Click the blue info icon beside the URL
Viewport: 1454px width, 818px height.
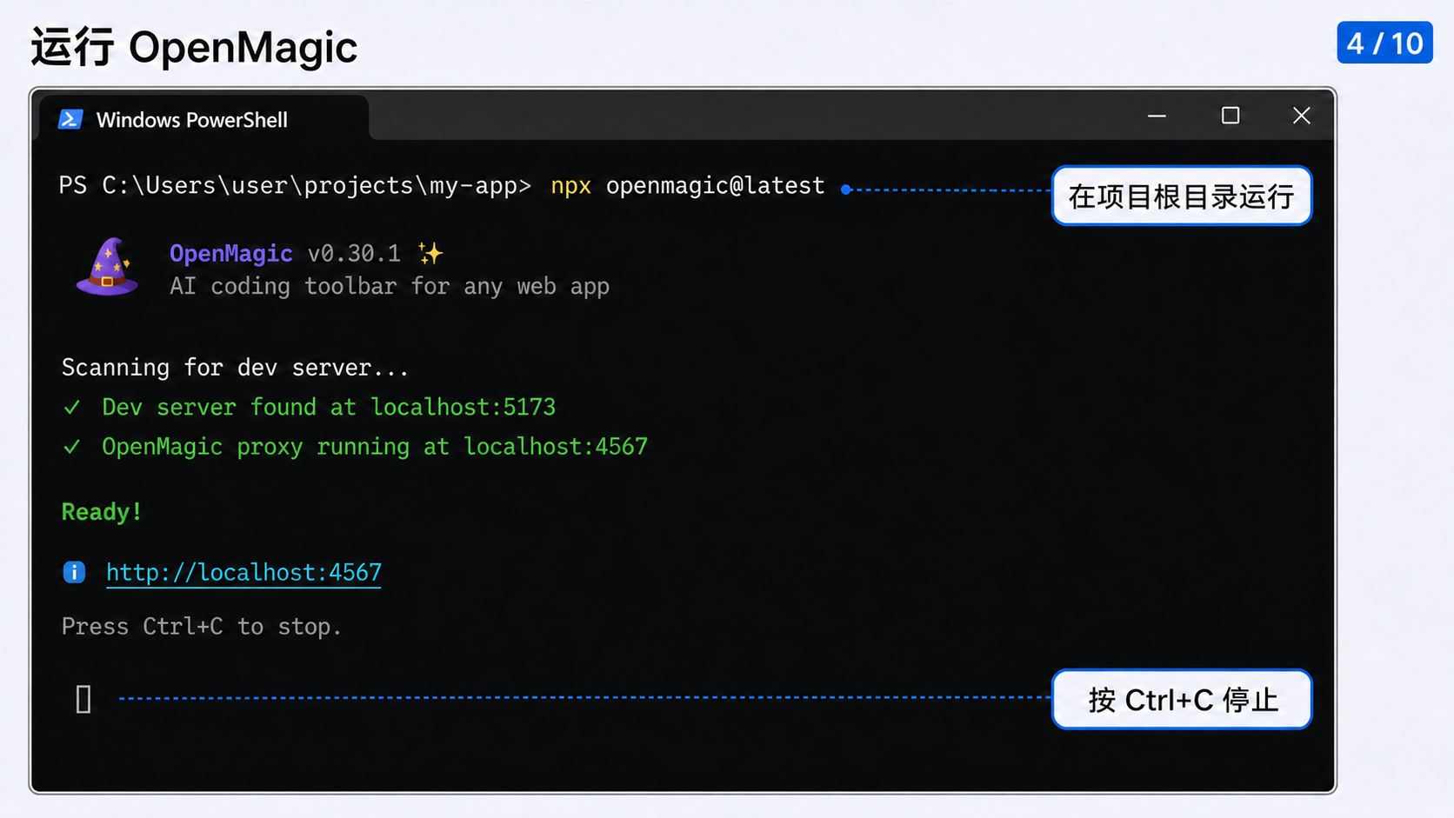(74, 572)
